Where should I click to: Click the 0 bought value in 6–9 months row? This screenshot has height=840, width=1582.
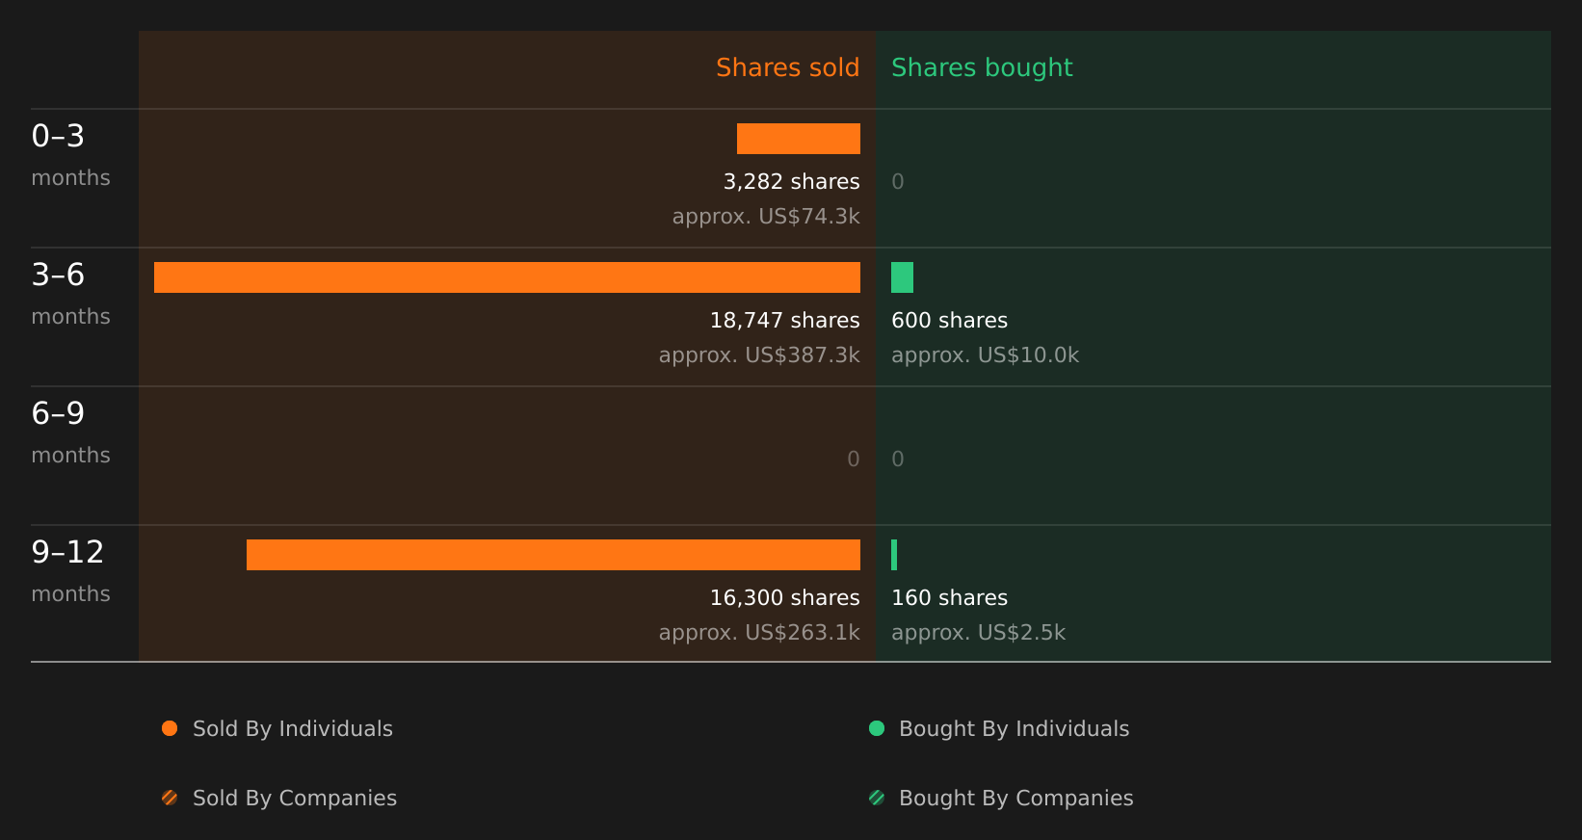tap(898, 459)
